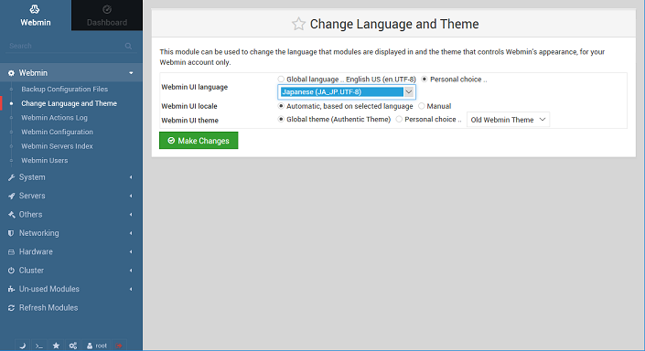Viewport: 645px width, 351px height.
Task: Click the System wrench icon
Action: point(11,177)
